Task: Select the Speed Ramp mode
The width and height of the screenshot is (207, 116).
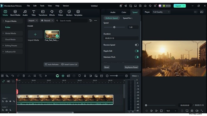Action: click(128, 18)
